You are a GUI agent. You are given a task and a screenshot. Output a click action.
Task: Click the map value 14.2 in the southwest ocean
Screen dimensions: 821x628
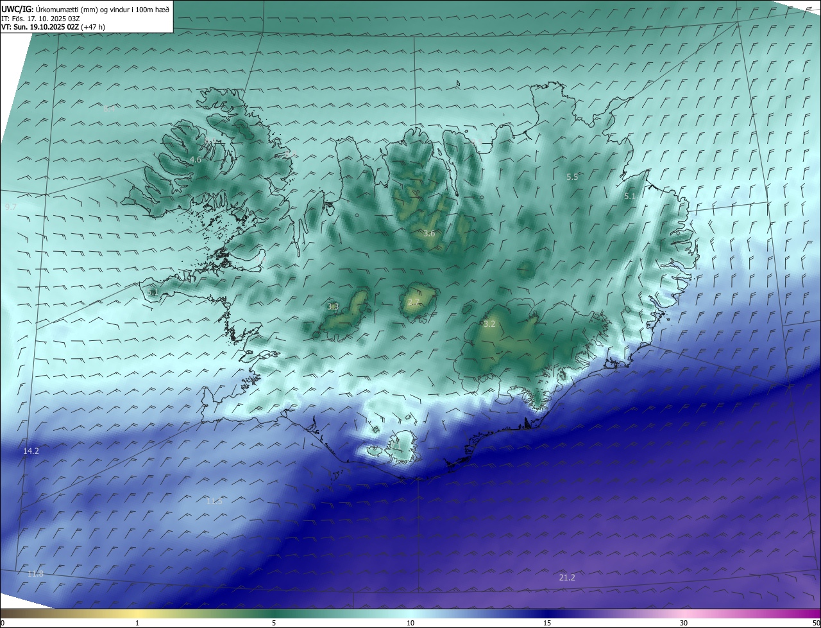[x=31, y=451]
